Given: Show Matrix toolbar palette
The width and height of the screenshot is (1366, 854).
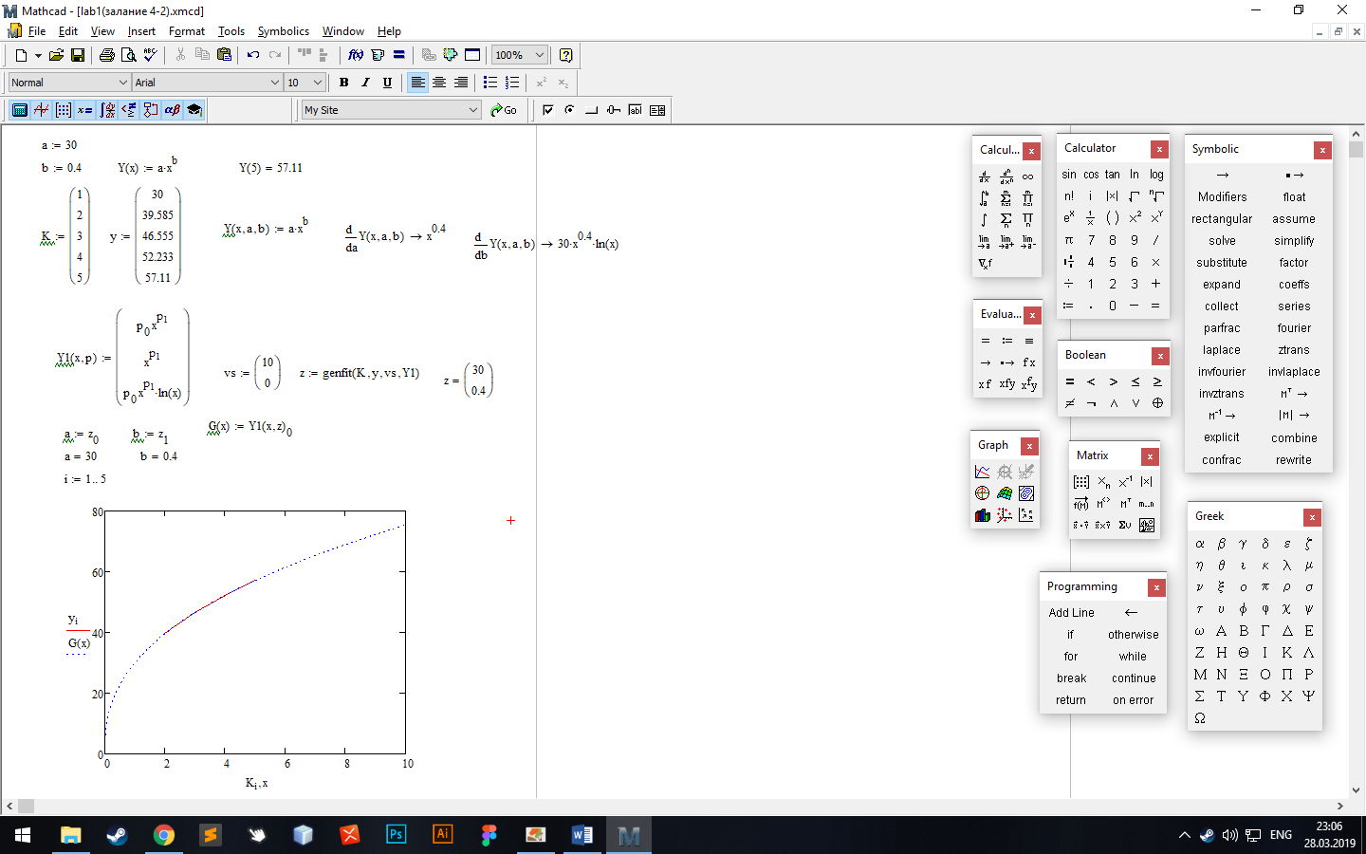Looking at the screenshot, I should (x=63, y=110).
